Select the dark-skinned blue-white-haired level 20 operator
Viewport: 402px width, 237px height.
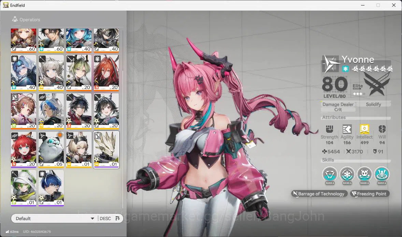[51, 111]
